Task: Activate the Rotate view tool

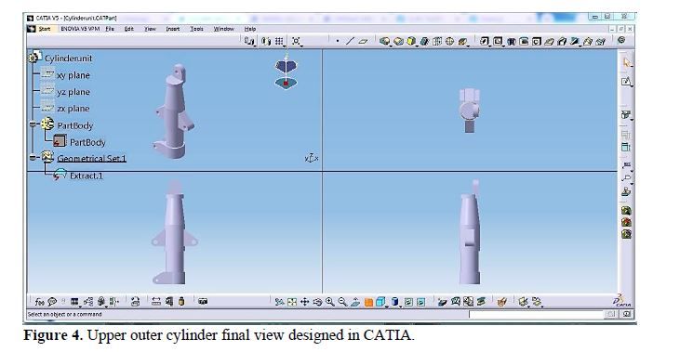Action: click(x=317, y=302)
